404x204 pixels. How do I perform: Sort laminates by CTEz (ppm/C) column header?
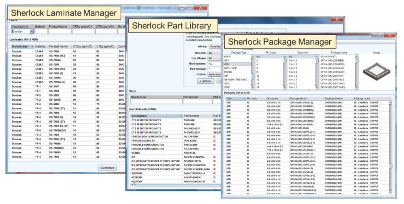tap(106, 46)
